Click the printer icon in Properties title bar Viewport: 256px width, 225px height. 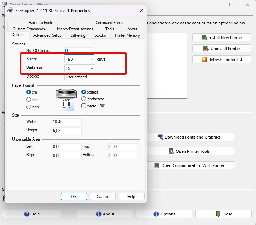[x=10, y=11]
